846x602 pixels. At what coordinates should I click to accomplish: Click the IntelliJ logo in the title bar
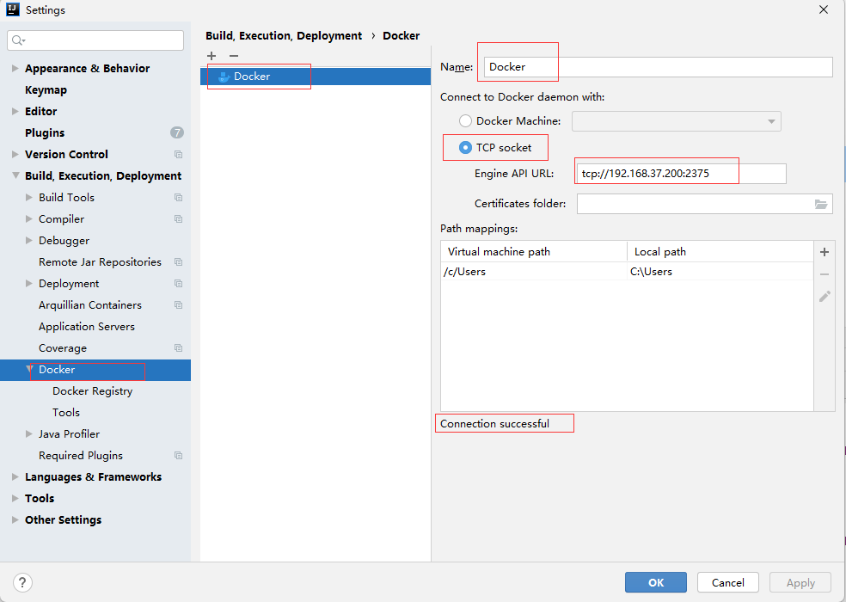[x=13, y=9]
